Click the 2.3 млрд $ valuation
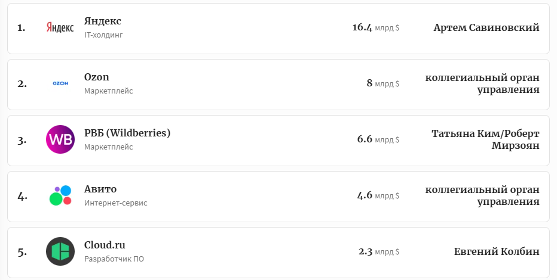This screenshot has height=280, width=557. tap(379, 252)
